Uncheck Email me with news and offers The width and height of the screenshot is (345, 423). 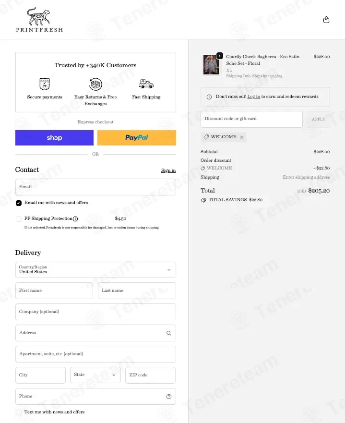[19, 203]
